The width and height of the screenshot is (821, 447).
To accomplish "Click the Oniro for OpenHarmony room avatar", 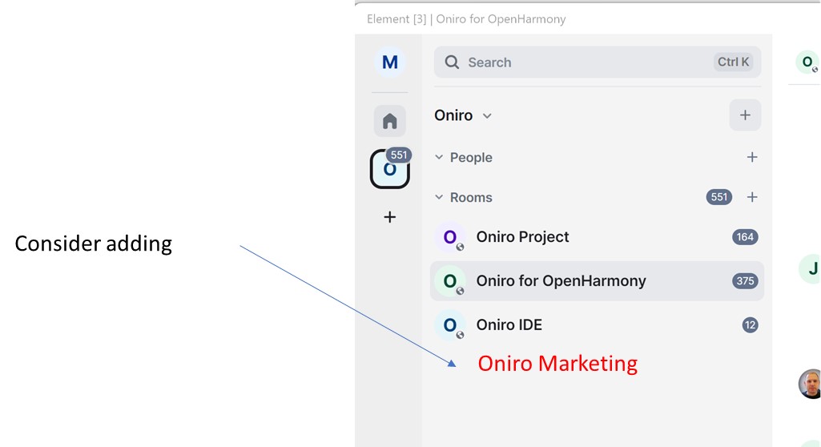I will pos(450,281).
